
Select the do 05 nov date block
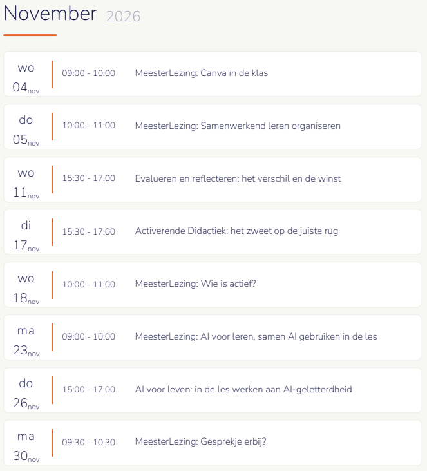click(26, 130)
